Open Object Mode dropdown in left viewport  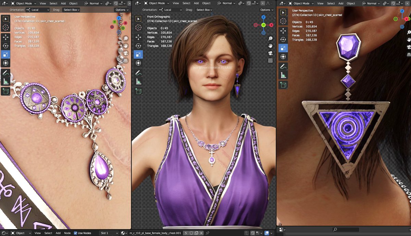[23, 3]
